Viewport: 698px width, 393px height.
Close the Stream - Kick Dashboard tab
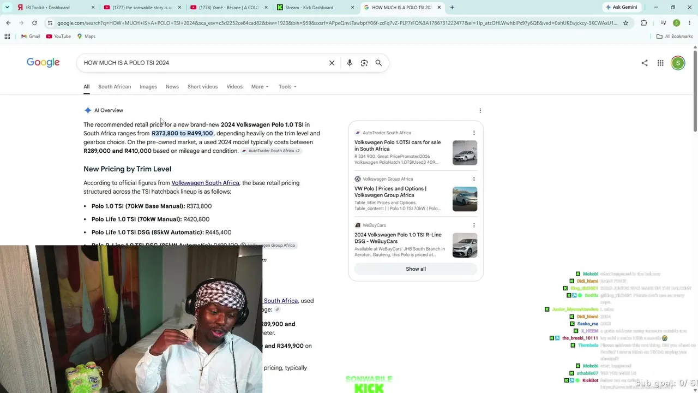coord(353,8)
